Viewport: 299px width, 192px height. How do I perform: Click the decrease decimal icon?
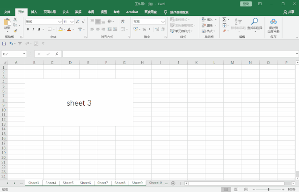click(163, 29)
